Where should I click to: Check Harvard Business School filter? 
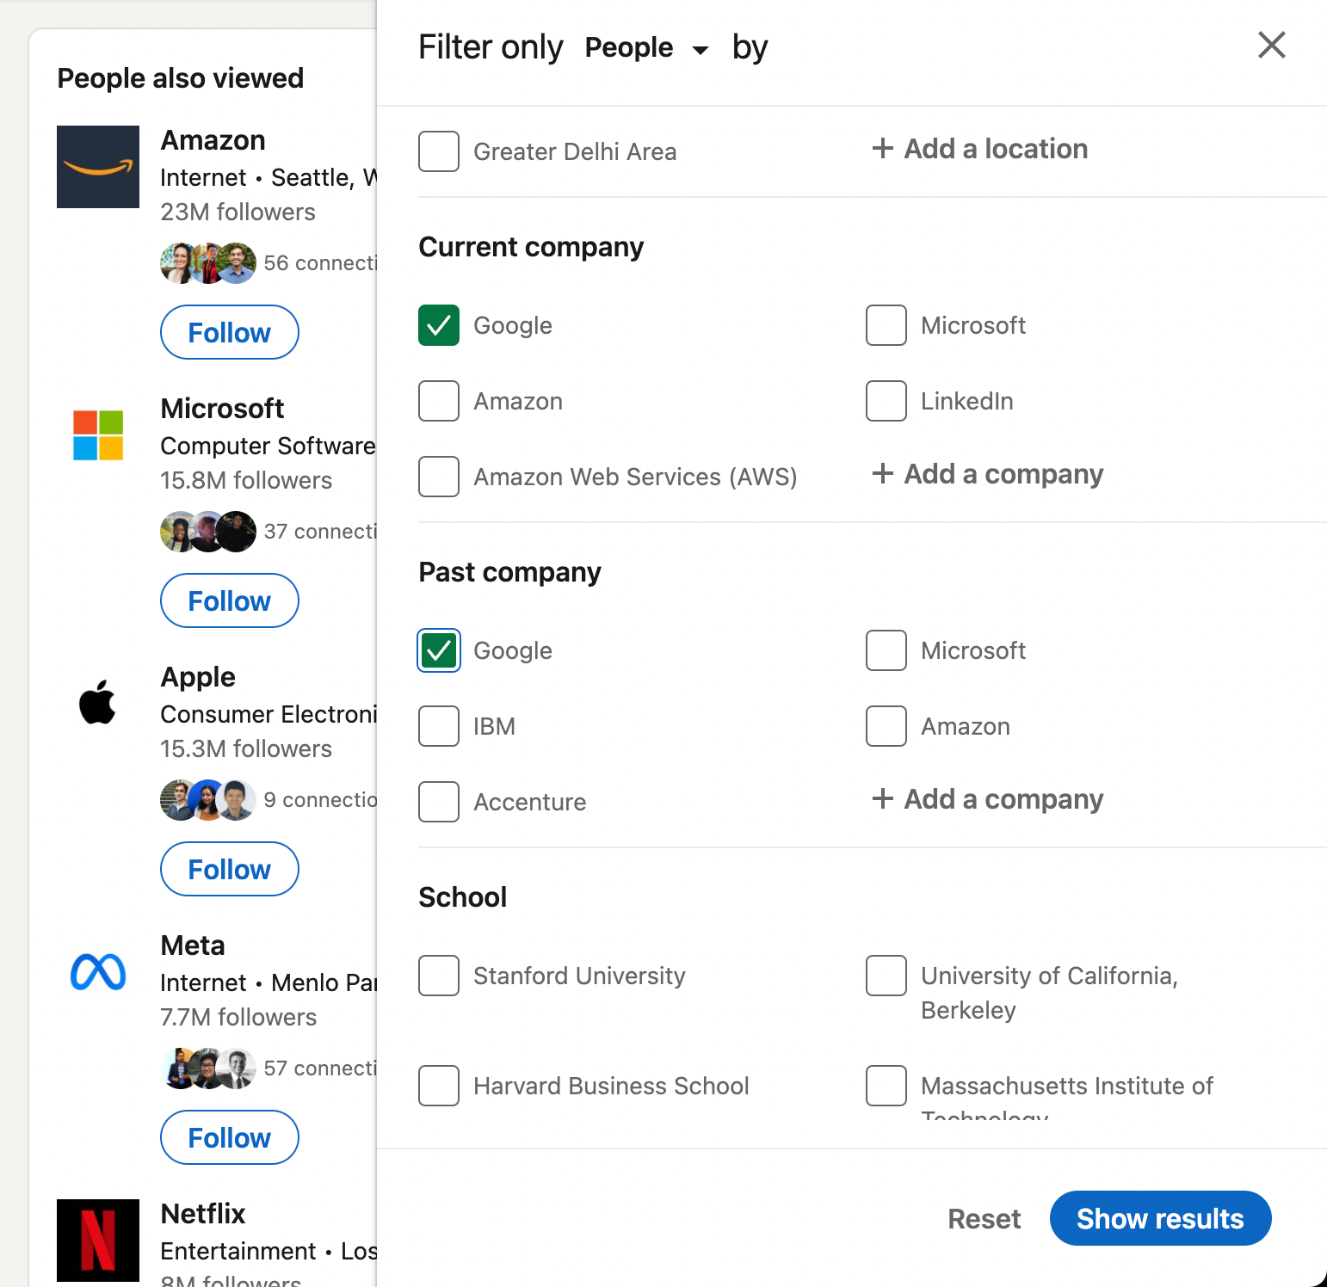click(439, 1086)
